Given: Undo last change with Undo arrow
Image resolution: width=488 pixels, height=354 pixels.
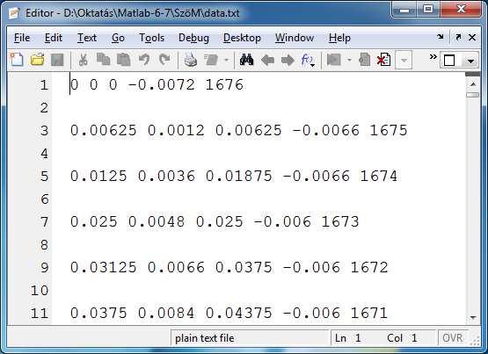Looking at the screenshot, I should coord(144,60).
